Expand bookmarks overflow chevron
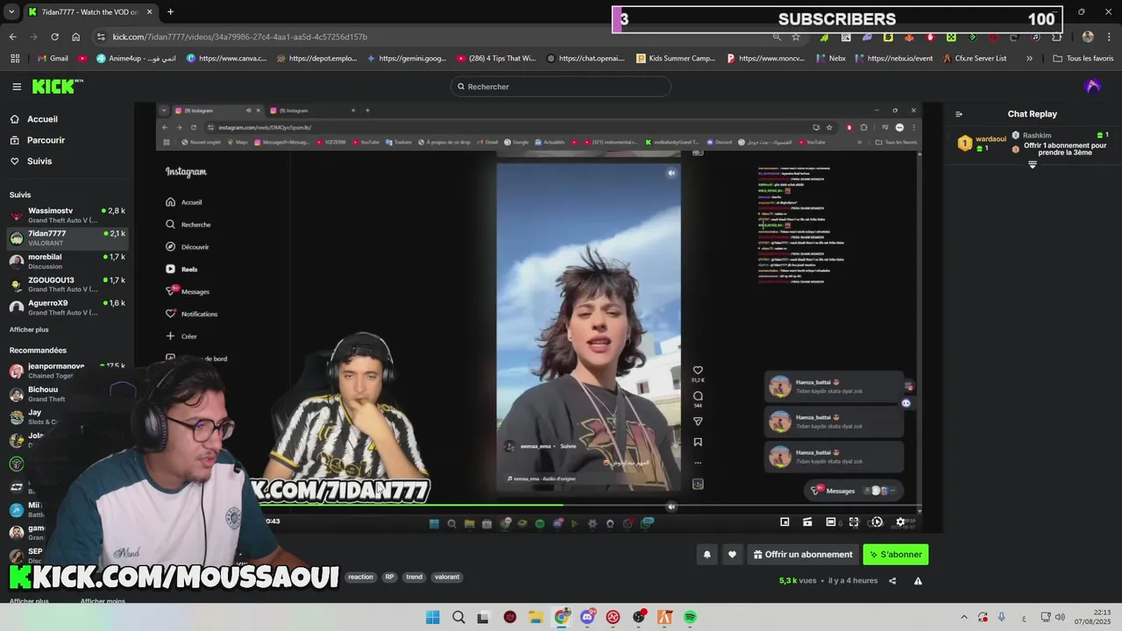The width and height of the screenshot is (1122, 631). click(x=1029, y=58)
